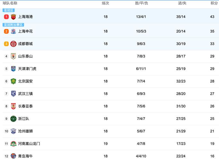Open team name 沧州雄狮
This screenshot has height=160, width=219.
25,131
